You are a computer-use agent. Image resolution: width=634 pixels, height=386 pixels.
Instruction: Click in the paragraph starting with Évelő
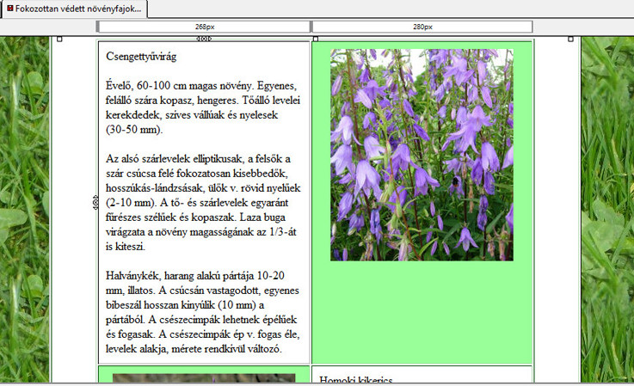click(x=201, y=108)
